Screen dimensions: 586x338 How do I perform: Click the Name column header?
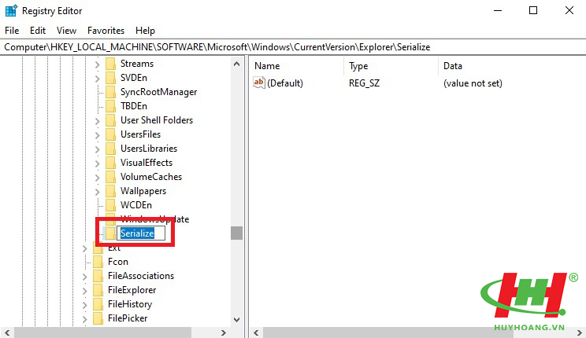coord(297,66)
